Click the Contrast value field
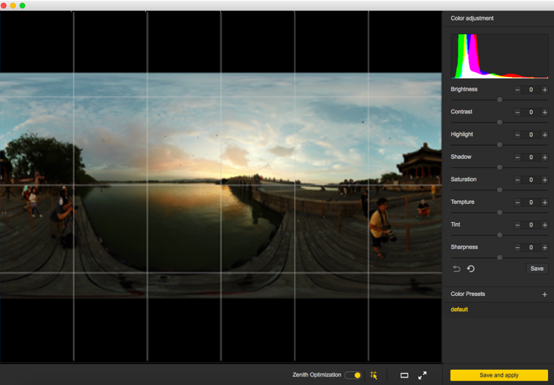Viewport: 554px width, 385px height. click(530, 113)
